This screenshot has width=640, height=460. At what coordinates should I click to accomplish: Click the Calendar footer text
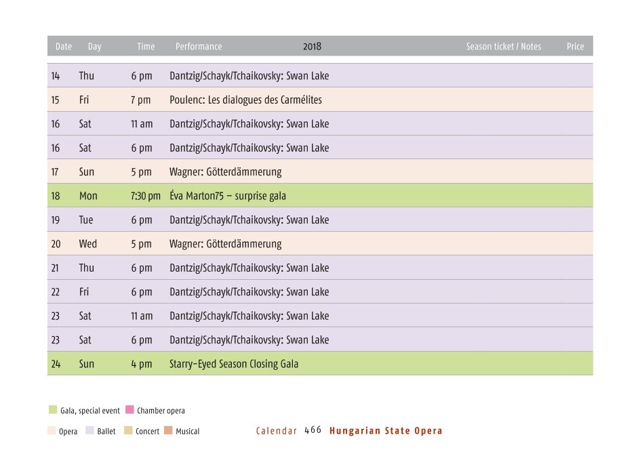[x=277, y=431]
